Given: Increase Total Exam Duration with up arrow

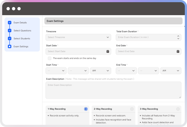Looking at the screenshot, I should point(178,36).
